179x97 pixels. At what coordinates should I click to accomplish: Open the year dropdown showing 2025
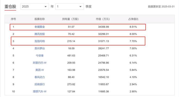[35, 6]
